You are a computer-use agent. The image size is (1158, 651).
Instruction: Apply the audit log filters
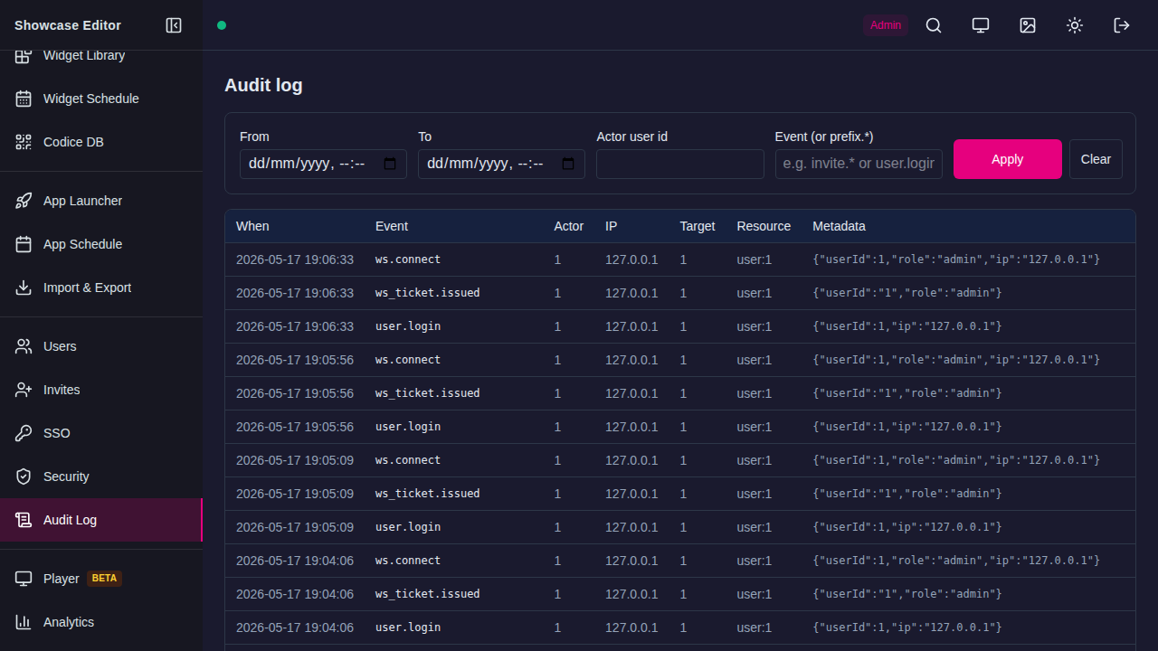pos(1008,159)
